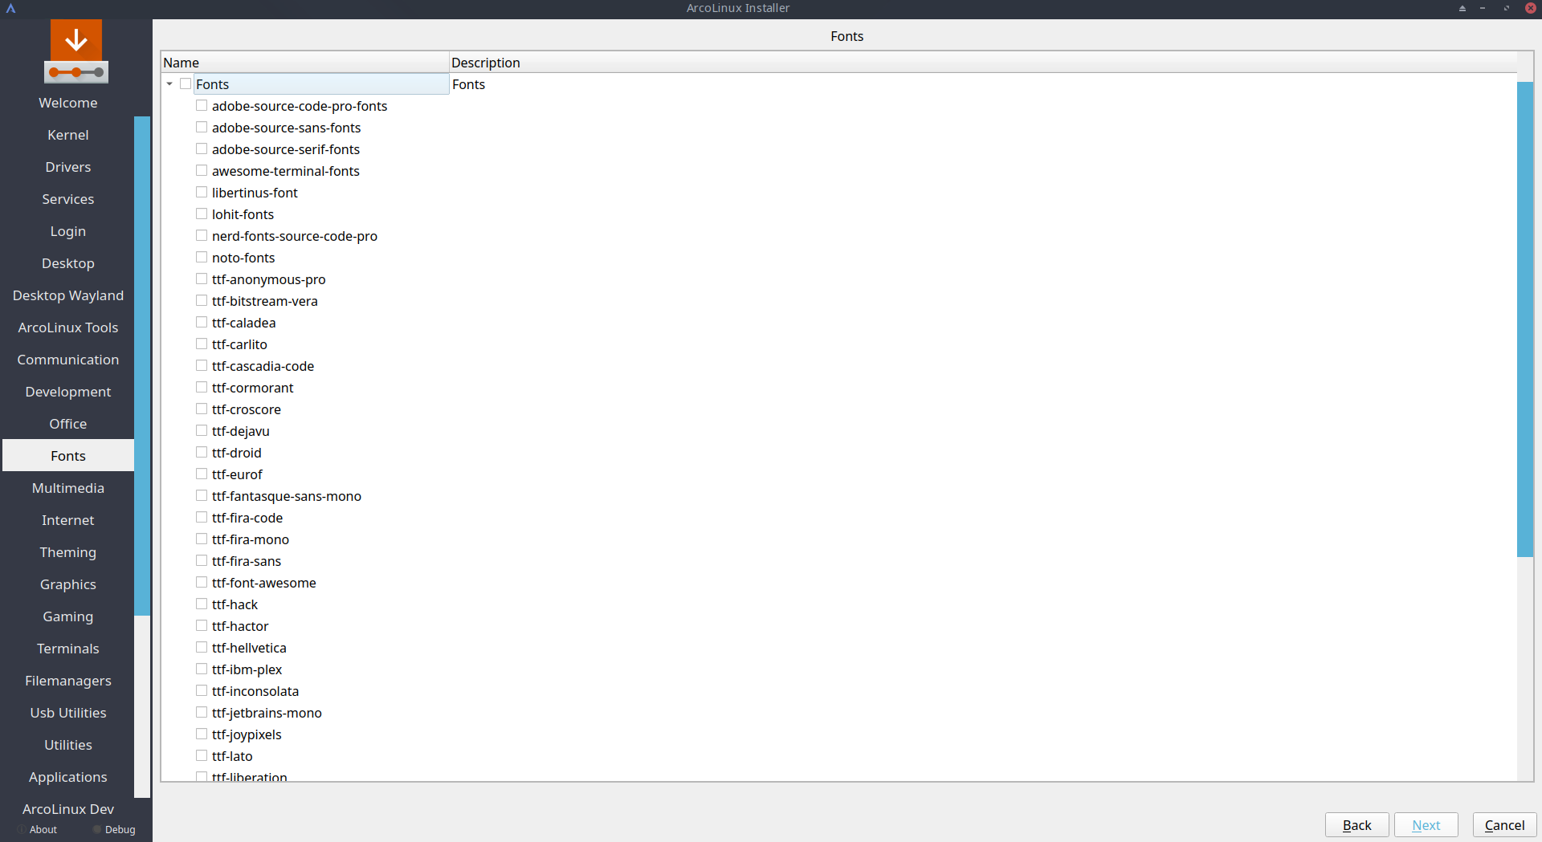
Task: Jump to the Theming section
Action: tap(68, 552)
